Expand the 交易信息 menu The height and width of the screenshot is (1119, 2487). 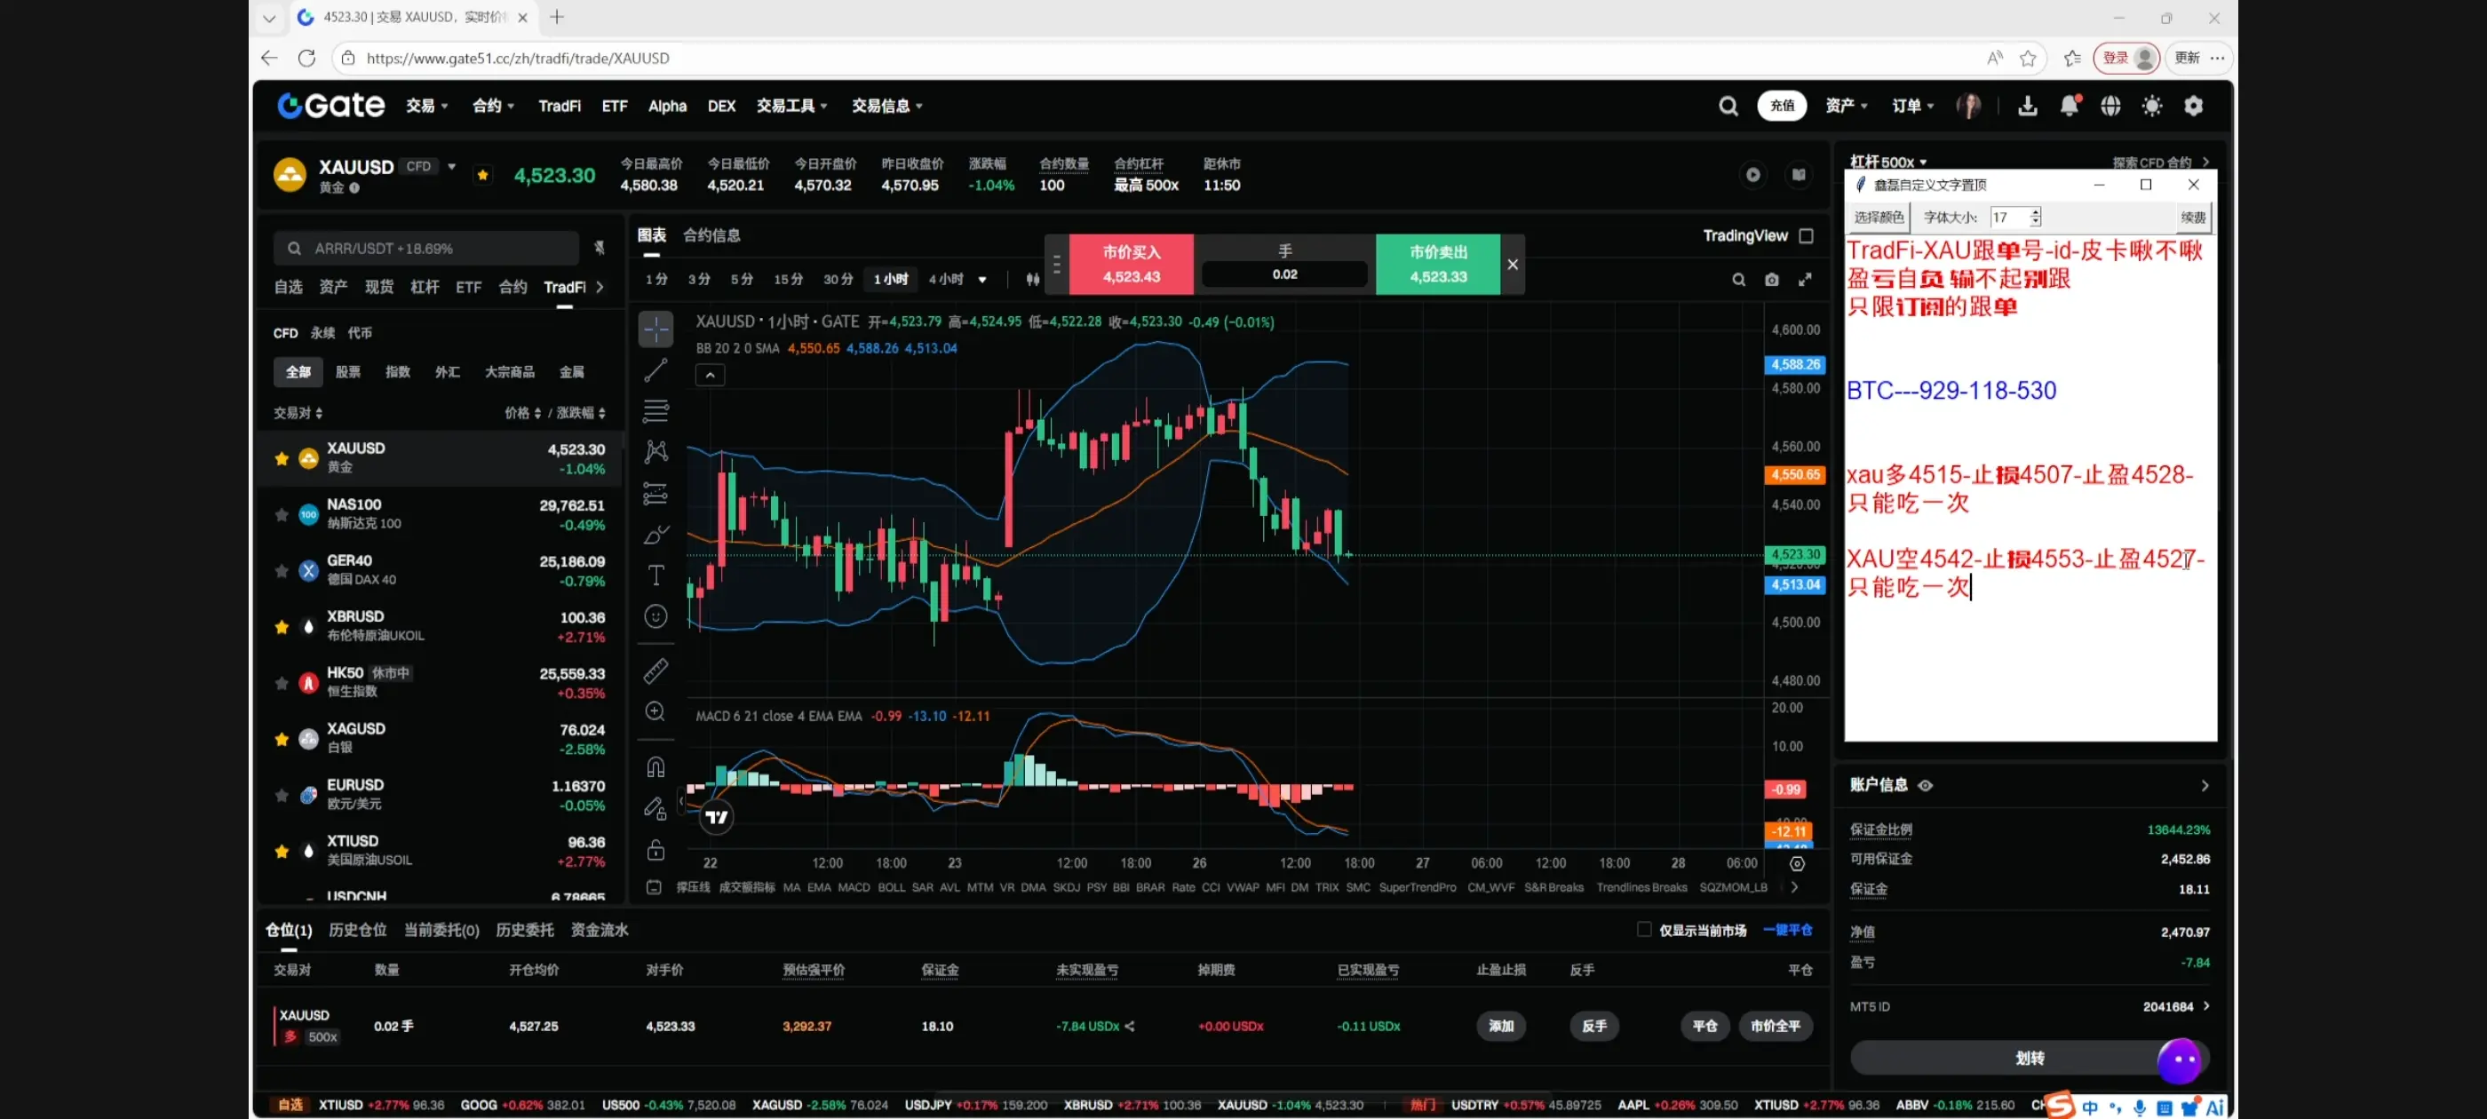click(887, 107)
